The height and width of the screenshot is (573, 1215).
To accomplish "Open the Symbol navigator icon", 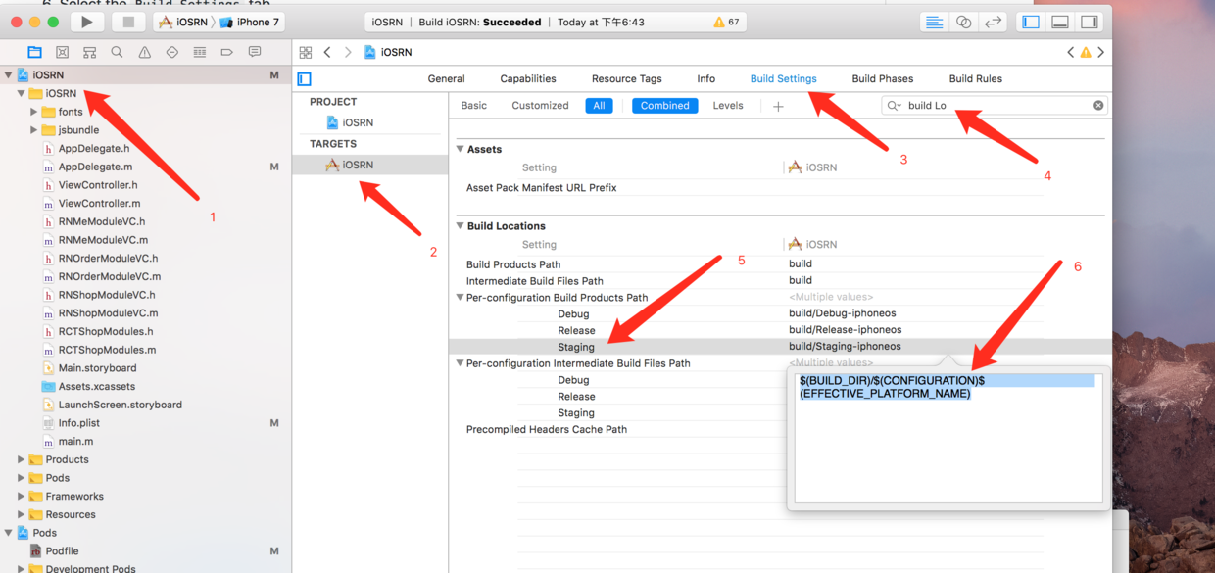I will (89, 52).
